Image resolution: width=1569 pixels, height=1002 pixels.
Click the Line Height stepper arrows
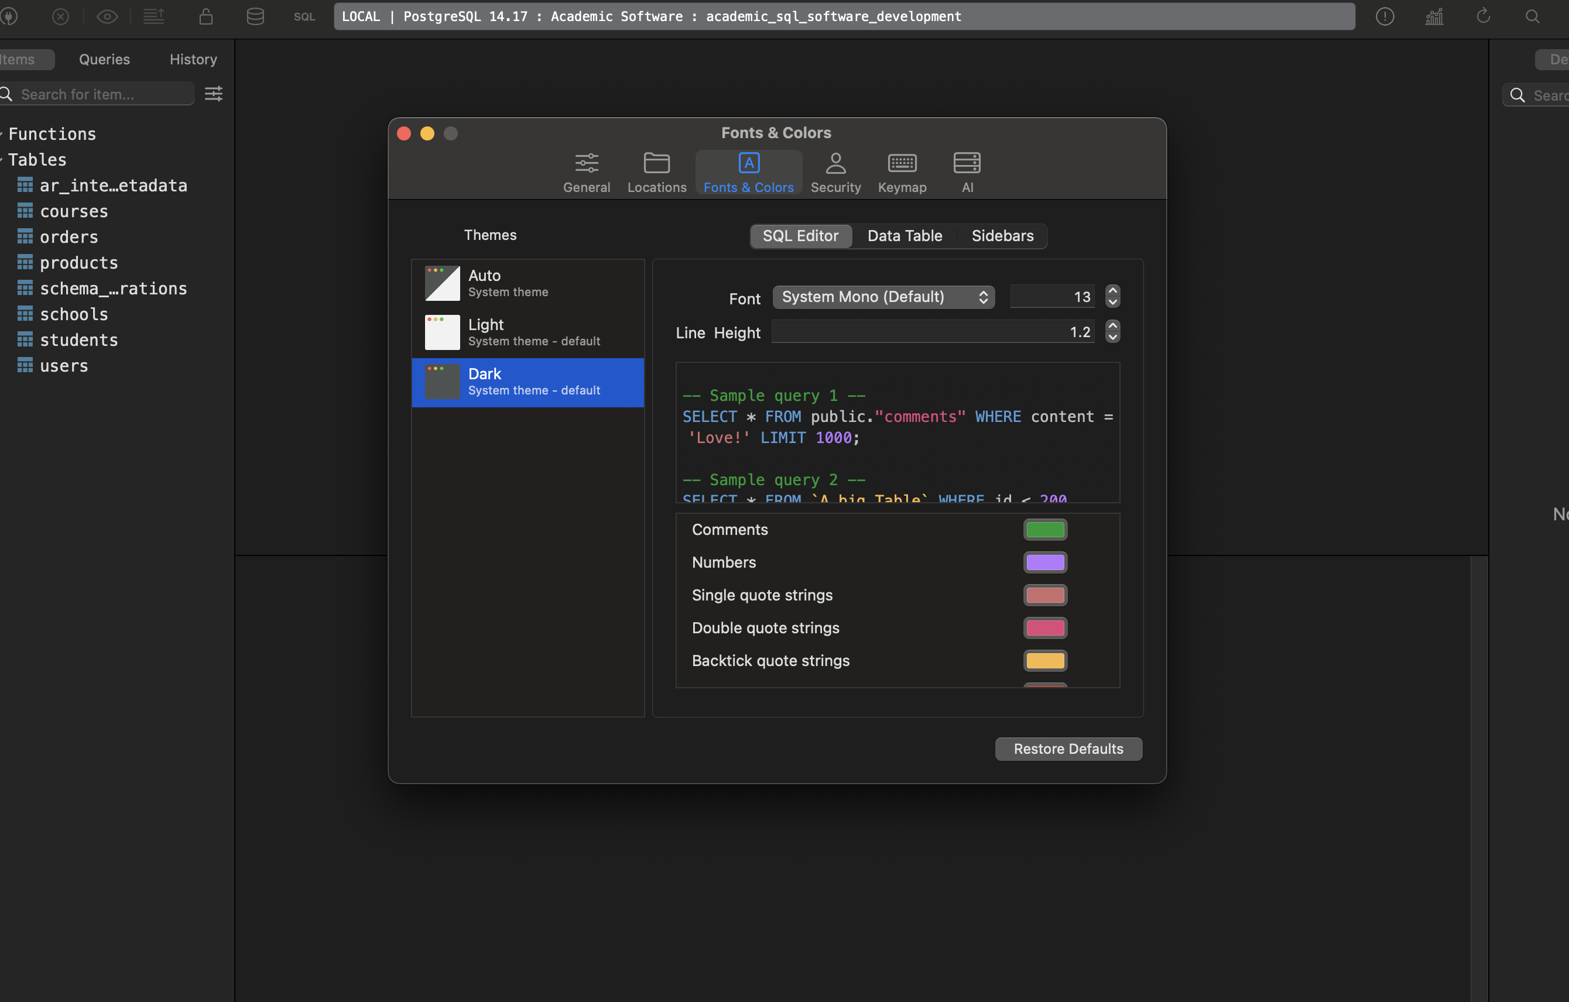coord(1112,332)
